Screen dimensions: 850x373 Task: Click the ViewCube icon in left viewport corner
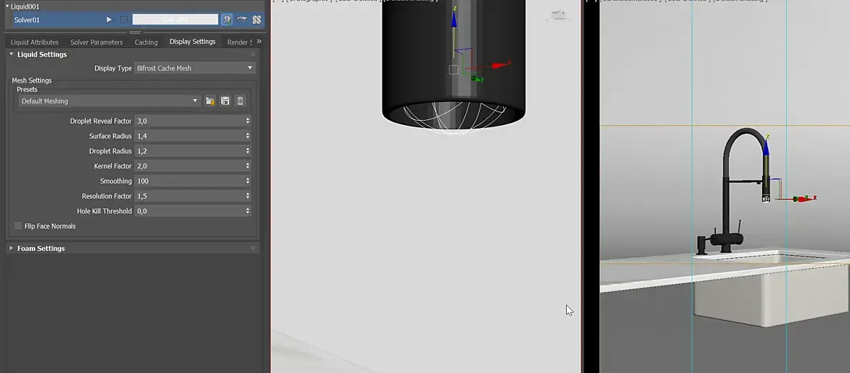pyautogui.click(x=558, y=17)
